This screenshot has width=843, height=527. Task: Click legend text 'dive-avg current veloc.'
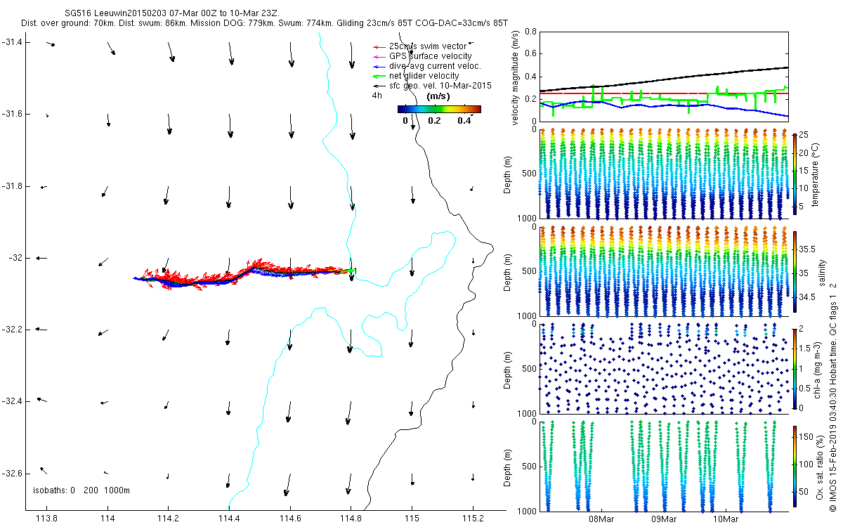pos(435,66)
